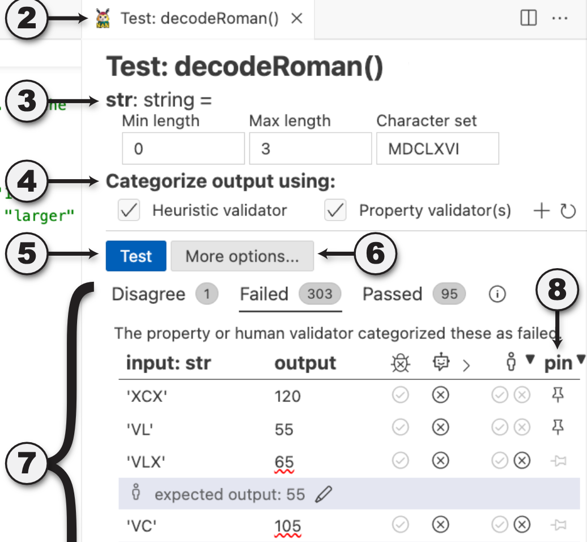Screen dimensions: 587x542
Task: Click the info icon beside Passed
Action: coord(497,294)
